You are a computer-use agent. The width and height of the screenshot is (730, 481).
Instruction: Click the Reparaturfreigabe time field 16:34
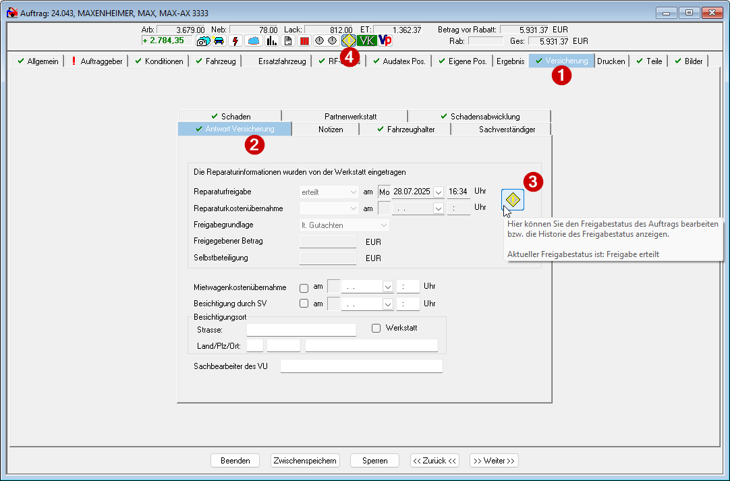[x=459, y=192]
